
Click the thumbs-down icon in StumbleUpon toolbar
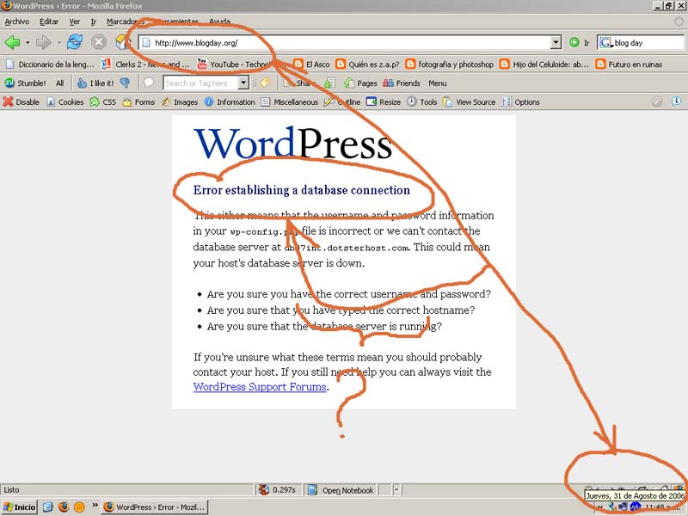click(125, 83)
